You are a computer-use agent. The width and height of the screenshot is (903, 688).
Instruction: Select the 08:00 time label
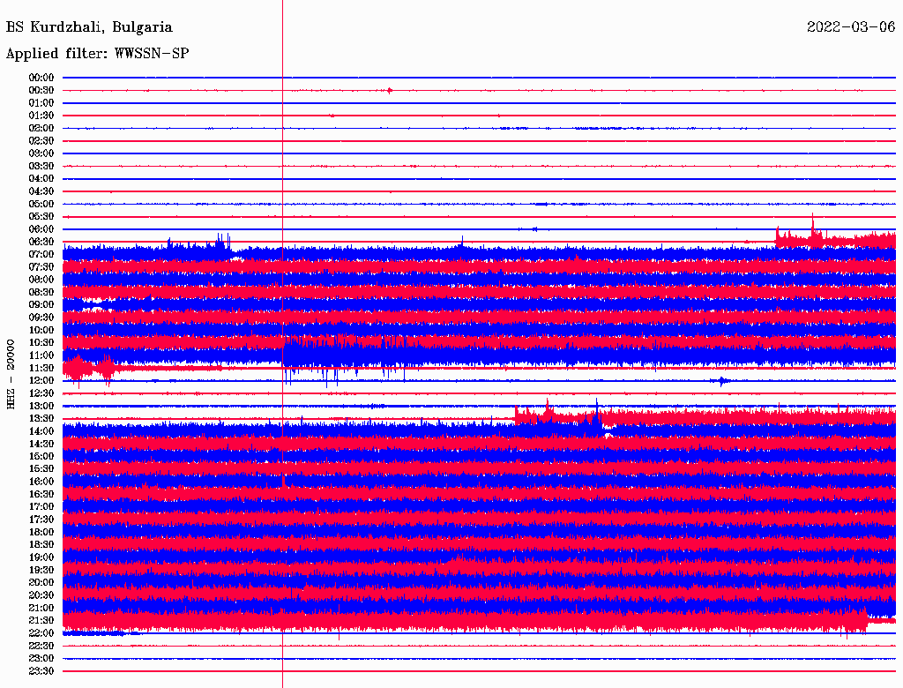pyautogui.click(x=41, y=280)
